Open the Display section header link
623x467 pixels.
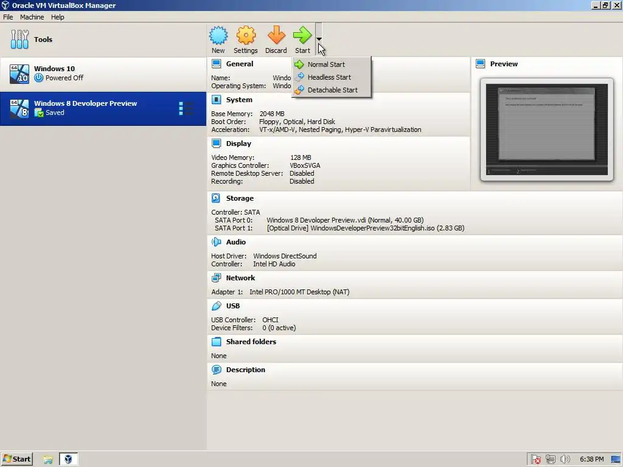pos(238,144)
